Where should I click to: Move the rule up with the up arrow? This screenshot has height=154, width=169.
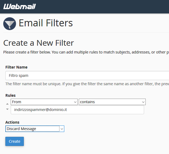point(7,104)
